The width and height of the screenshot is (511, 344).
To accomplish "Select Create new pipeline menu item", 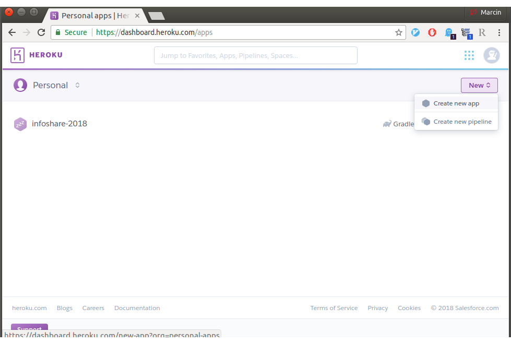I will pyautogui.click(x=456, y=122).
